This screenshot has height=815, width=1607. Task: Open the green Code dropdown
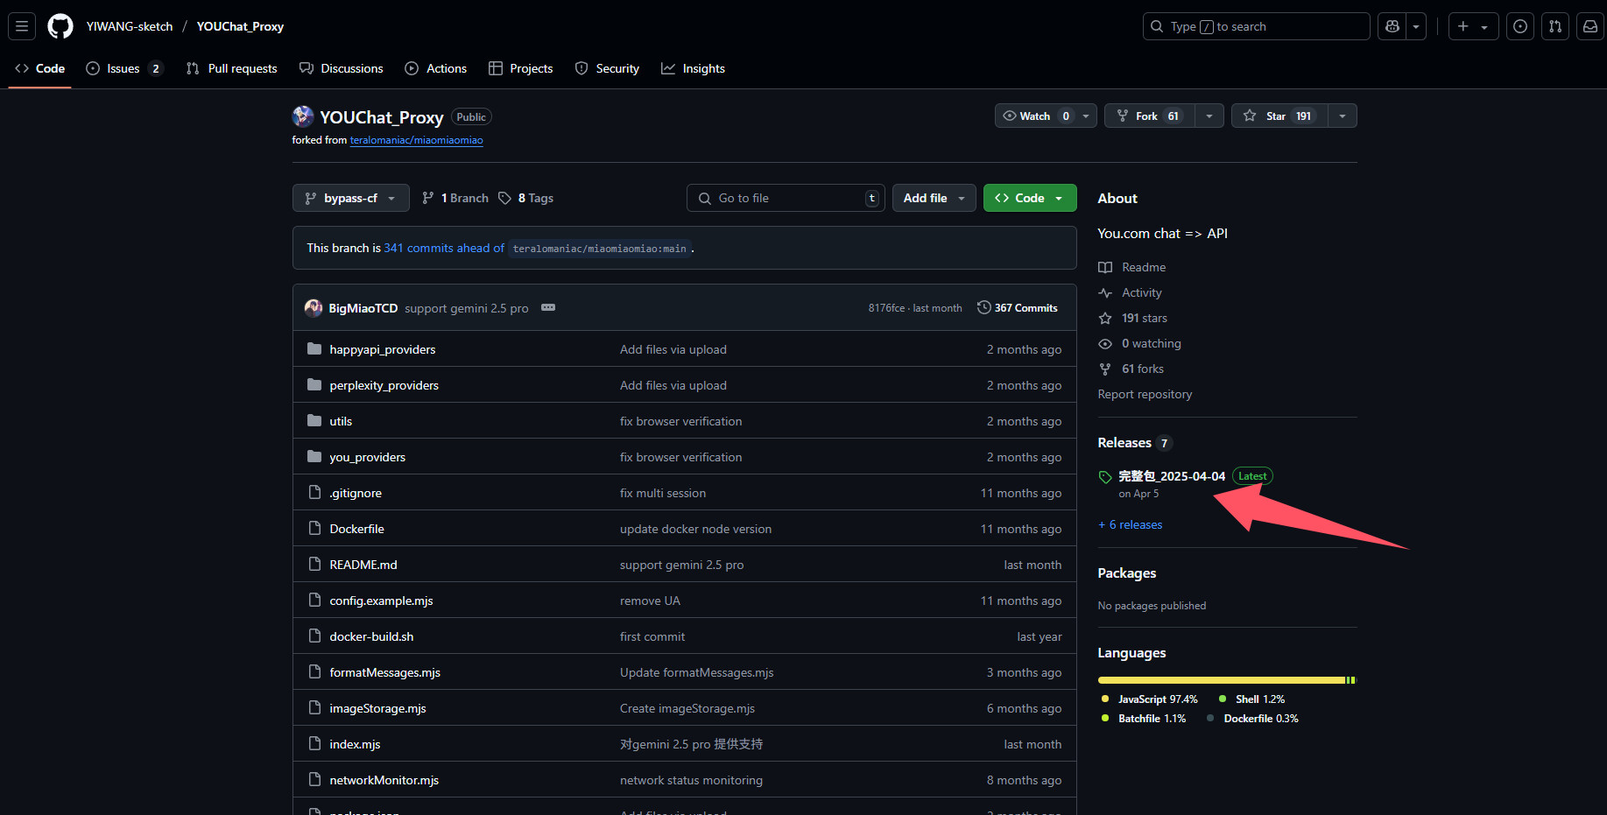pyautogui.click(x=1029, y=199)
